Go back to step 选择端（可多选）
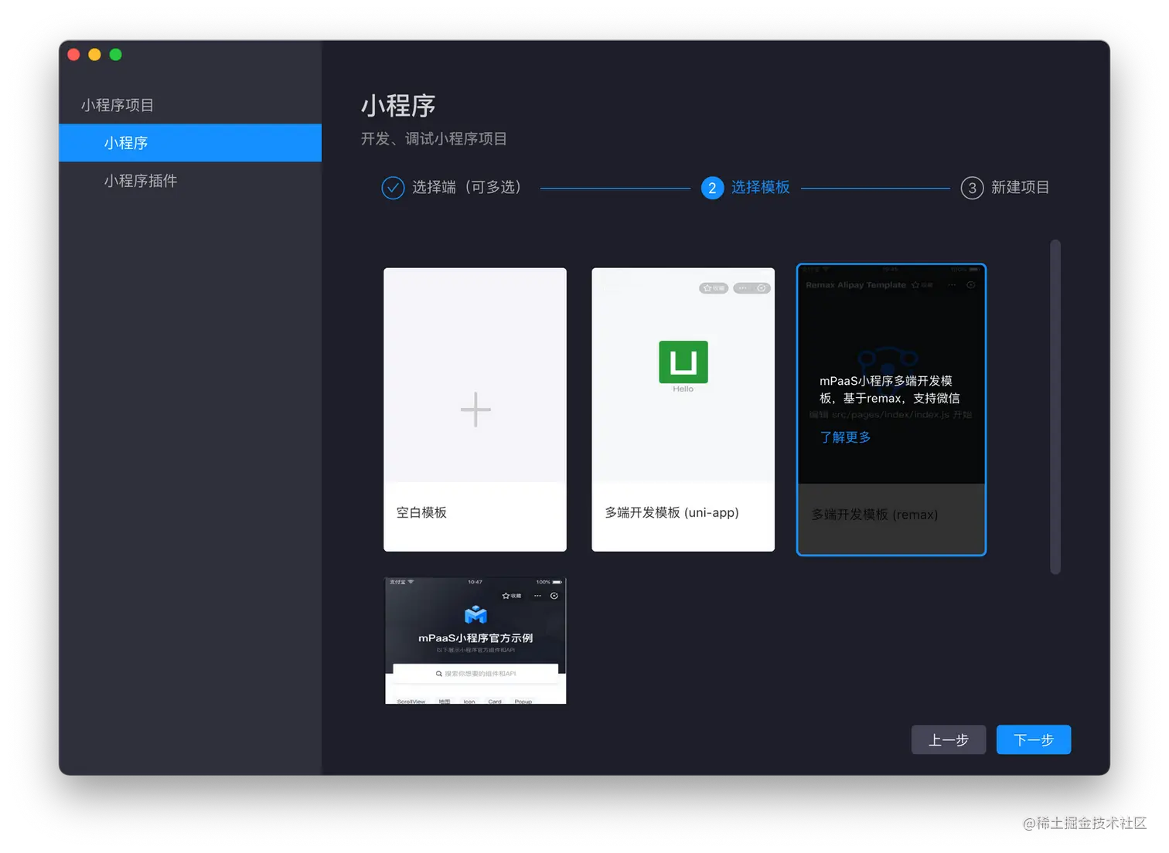Viewport: 1169px width, 853px height. coord(466,188)
